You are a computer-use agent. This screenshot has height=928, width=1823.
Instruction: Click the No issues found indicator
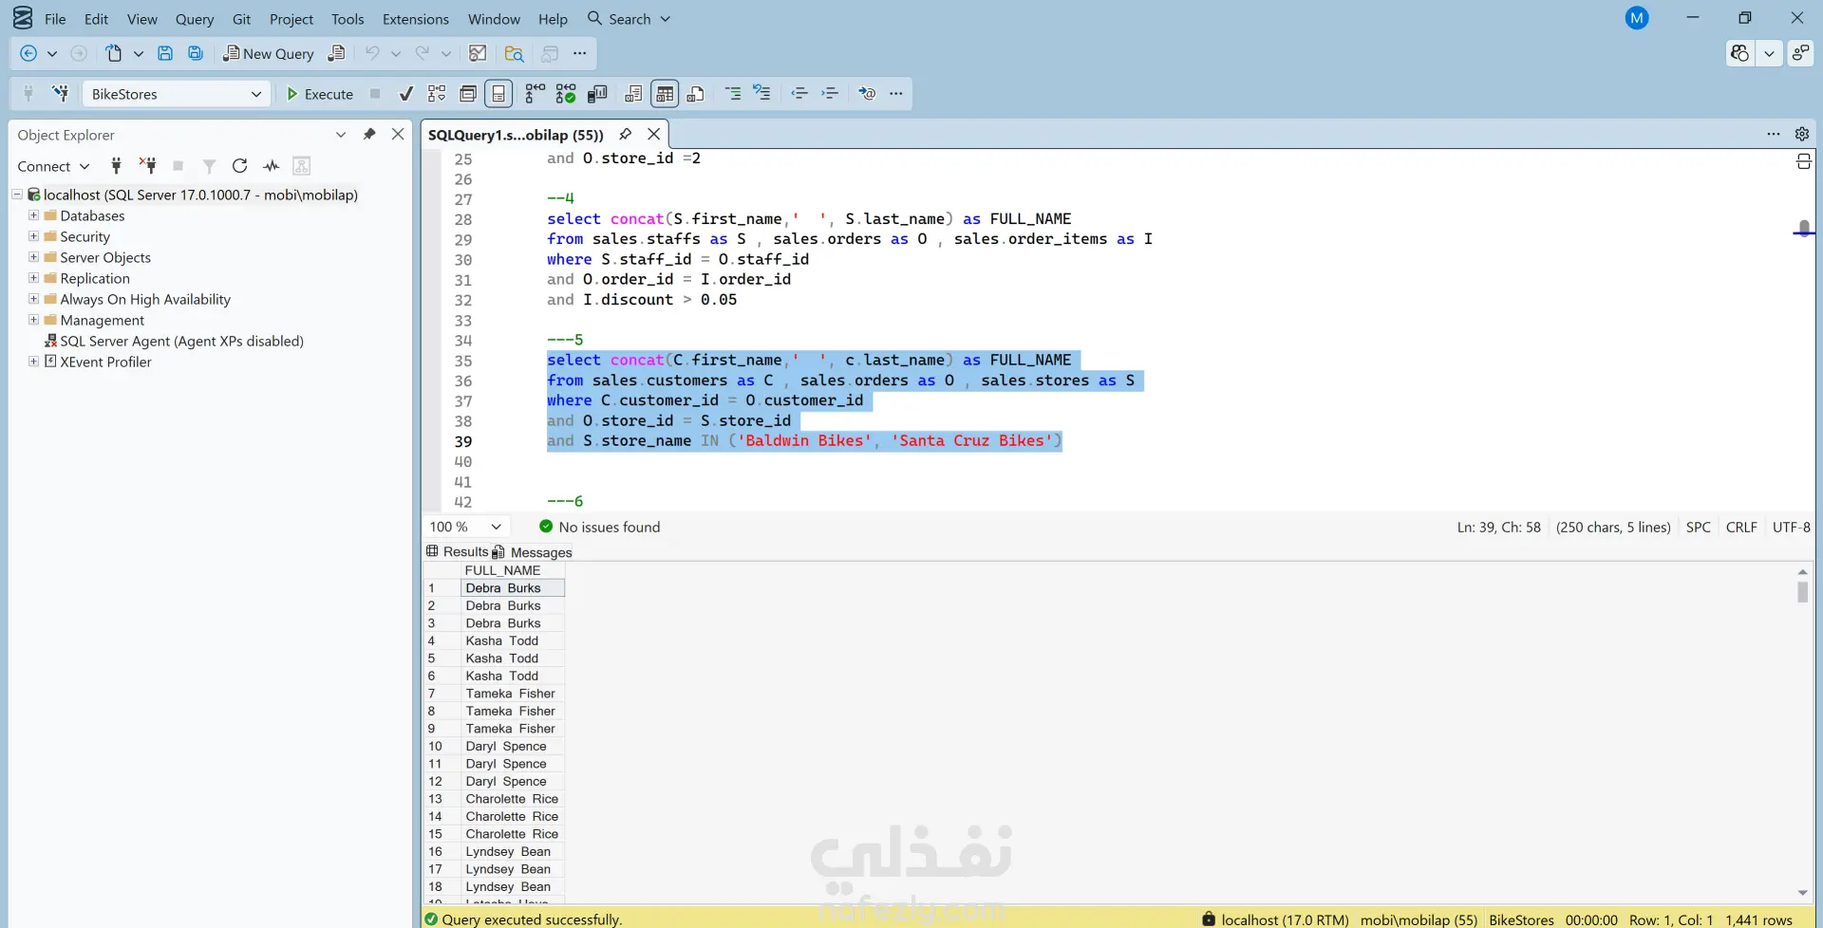[x=599, y=527]
